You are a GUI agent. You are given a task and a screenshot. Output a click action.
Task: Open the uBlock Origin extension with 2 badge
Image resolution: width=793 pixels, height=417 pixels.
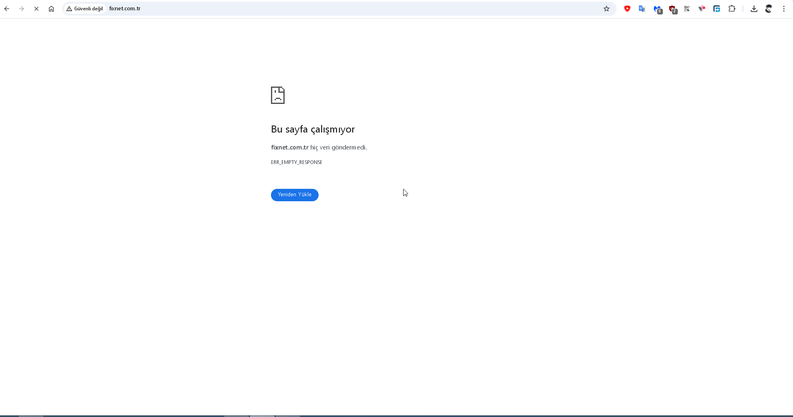pyautogui.click(x=672, y=9)
